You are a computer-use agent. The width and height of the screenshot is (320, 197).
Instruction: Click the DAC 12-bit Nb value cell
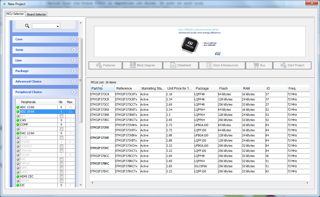(x=61, y=133)
